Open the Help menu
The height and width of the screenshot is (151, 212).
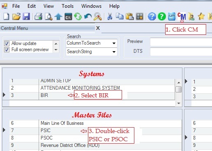114,6
